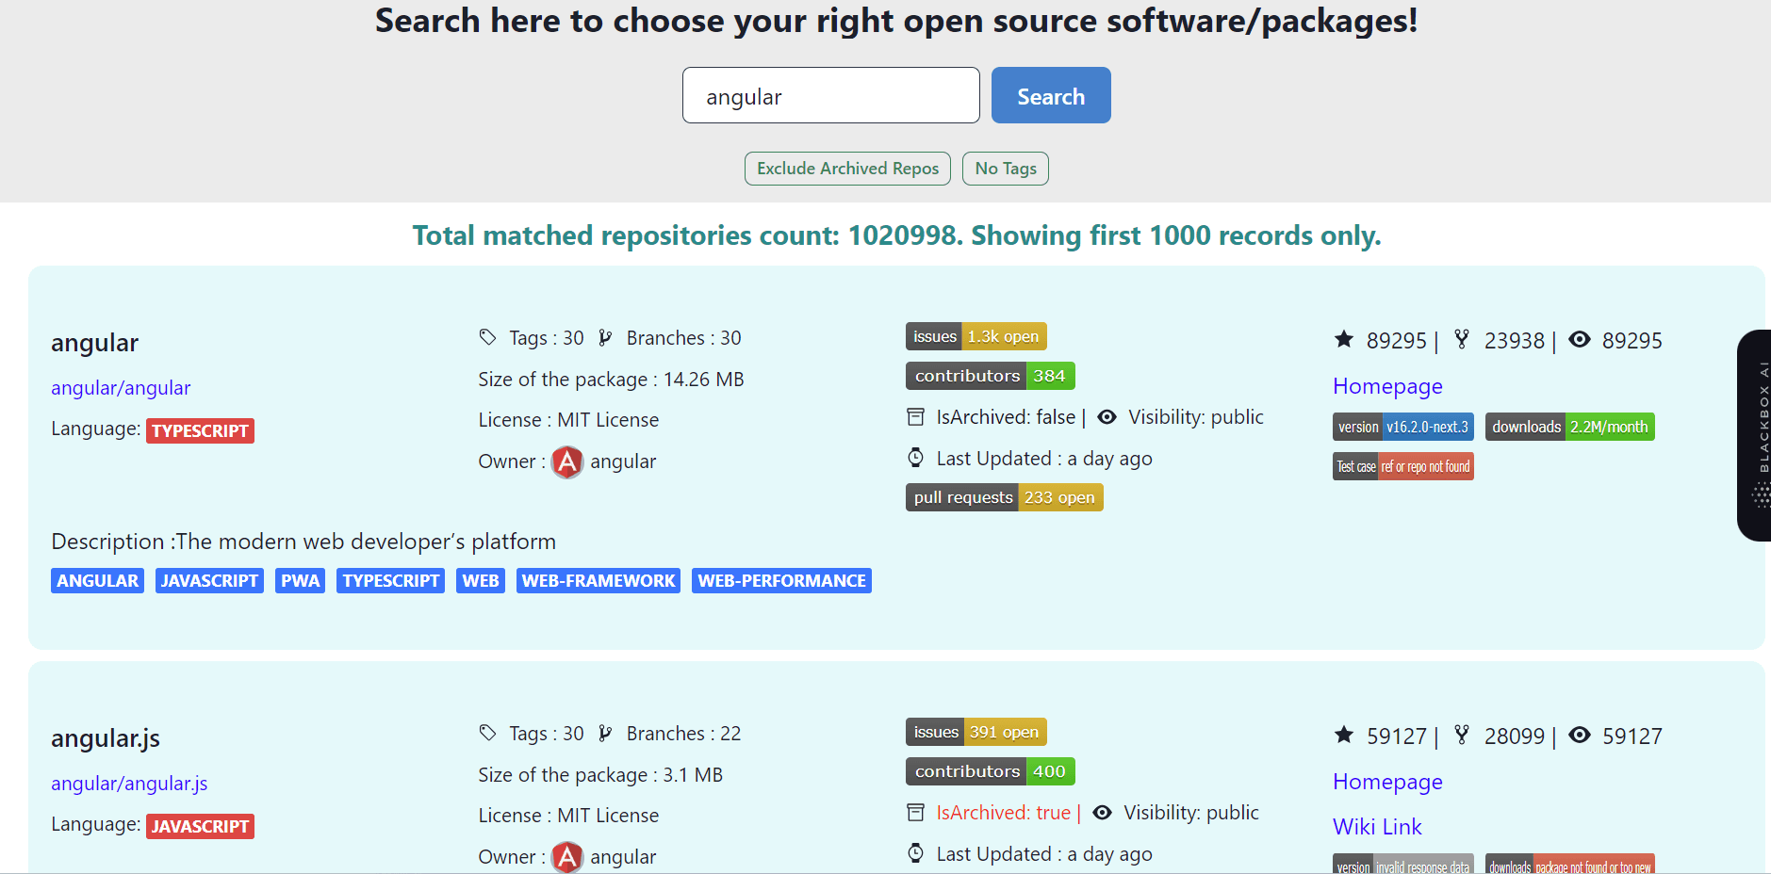Image resolution: width=1771 pixels, height=874 pixels.
Task: Click the angular repository title
Action: point(94,343)
